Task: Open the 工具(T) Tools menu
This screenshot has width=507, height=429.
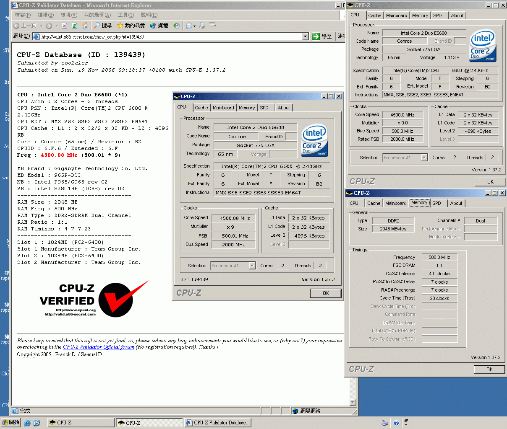Action: tap(126, 15)
